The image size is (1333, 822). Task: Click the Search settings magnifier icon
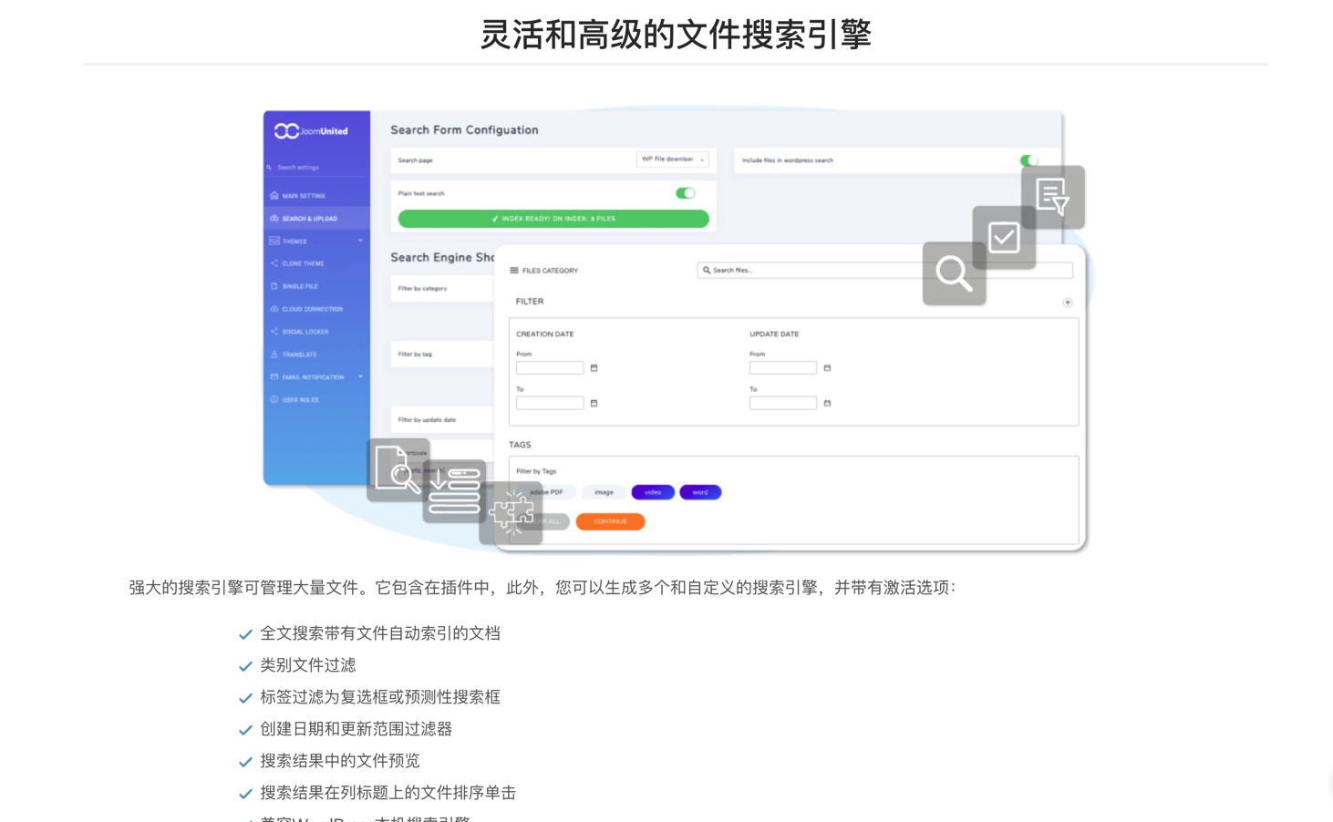click(x=269, y=168)
